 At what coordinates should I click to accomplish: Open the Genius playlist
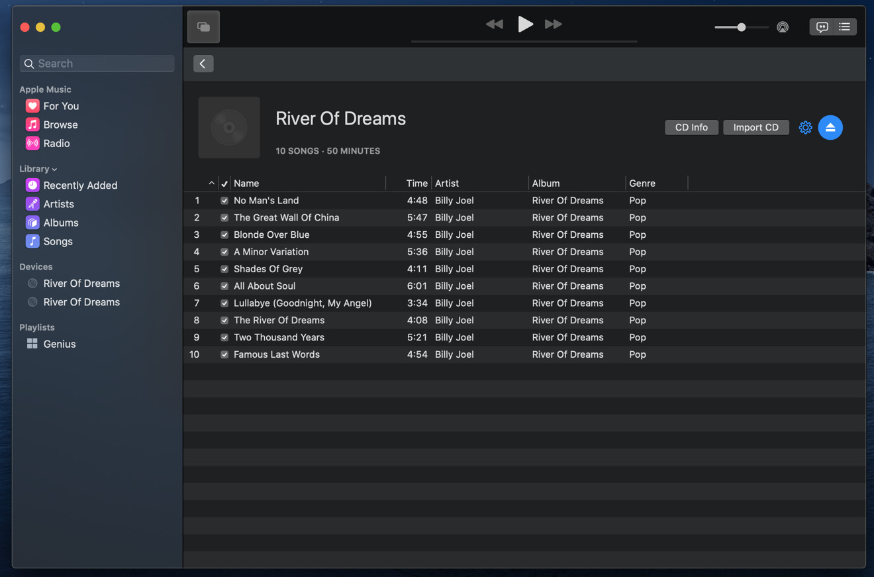(x=59, y=344)
